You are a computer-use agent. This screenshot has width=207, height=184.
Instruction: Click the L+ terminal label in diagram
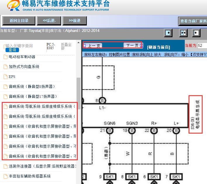tap(176, 123)
